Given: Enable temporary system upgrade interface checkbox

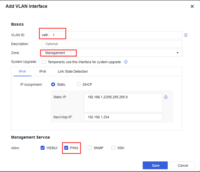Looking at the screenshot, I should coord(44,62).
